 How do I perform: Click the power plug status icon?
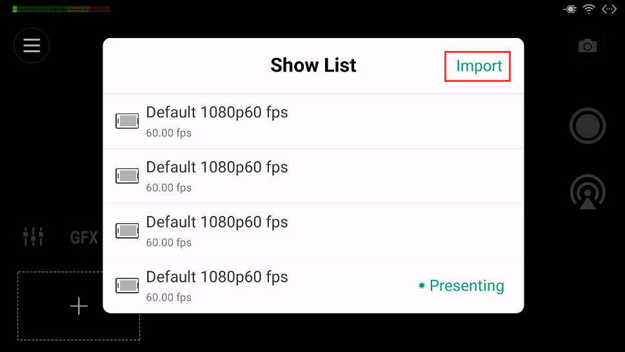point(570,9)
